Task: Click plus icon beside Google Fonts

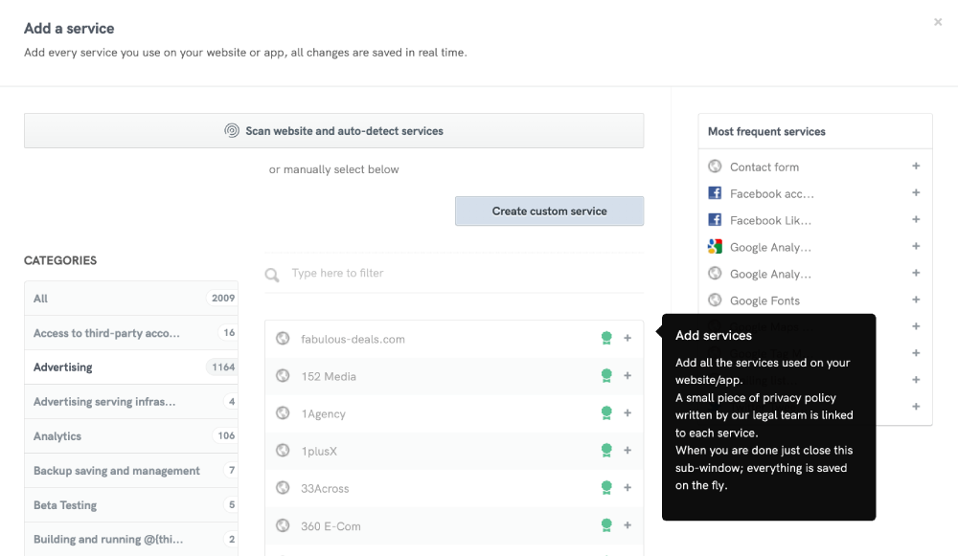Action: (x=916, y=300)
